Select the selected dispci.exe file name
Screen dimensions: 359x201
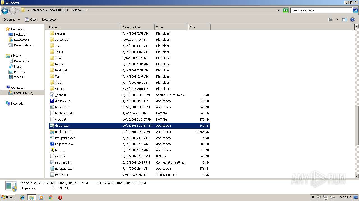62,126
